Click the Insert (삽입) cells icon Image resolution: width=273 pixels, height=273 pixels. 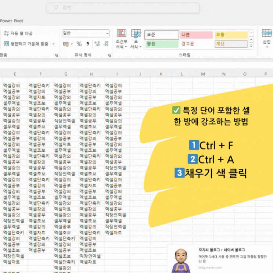click(x=266, y=33)
